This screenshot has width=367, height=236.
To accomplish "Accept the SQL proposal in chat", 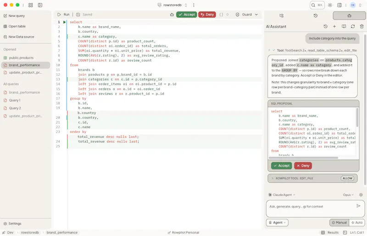I will [282, 165].
